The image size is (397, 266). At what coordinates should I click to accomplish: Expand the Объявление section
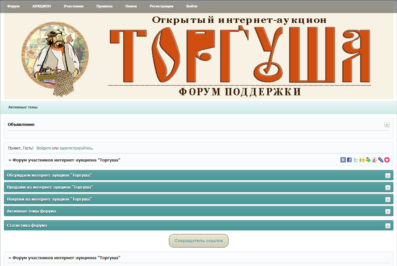(x=387, y=125)
